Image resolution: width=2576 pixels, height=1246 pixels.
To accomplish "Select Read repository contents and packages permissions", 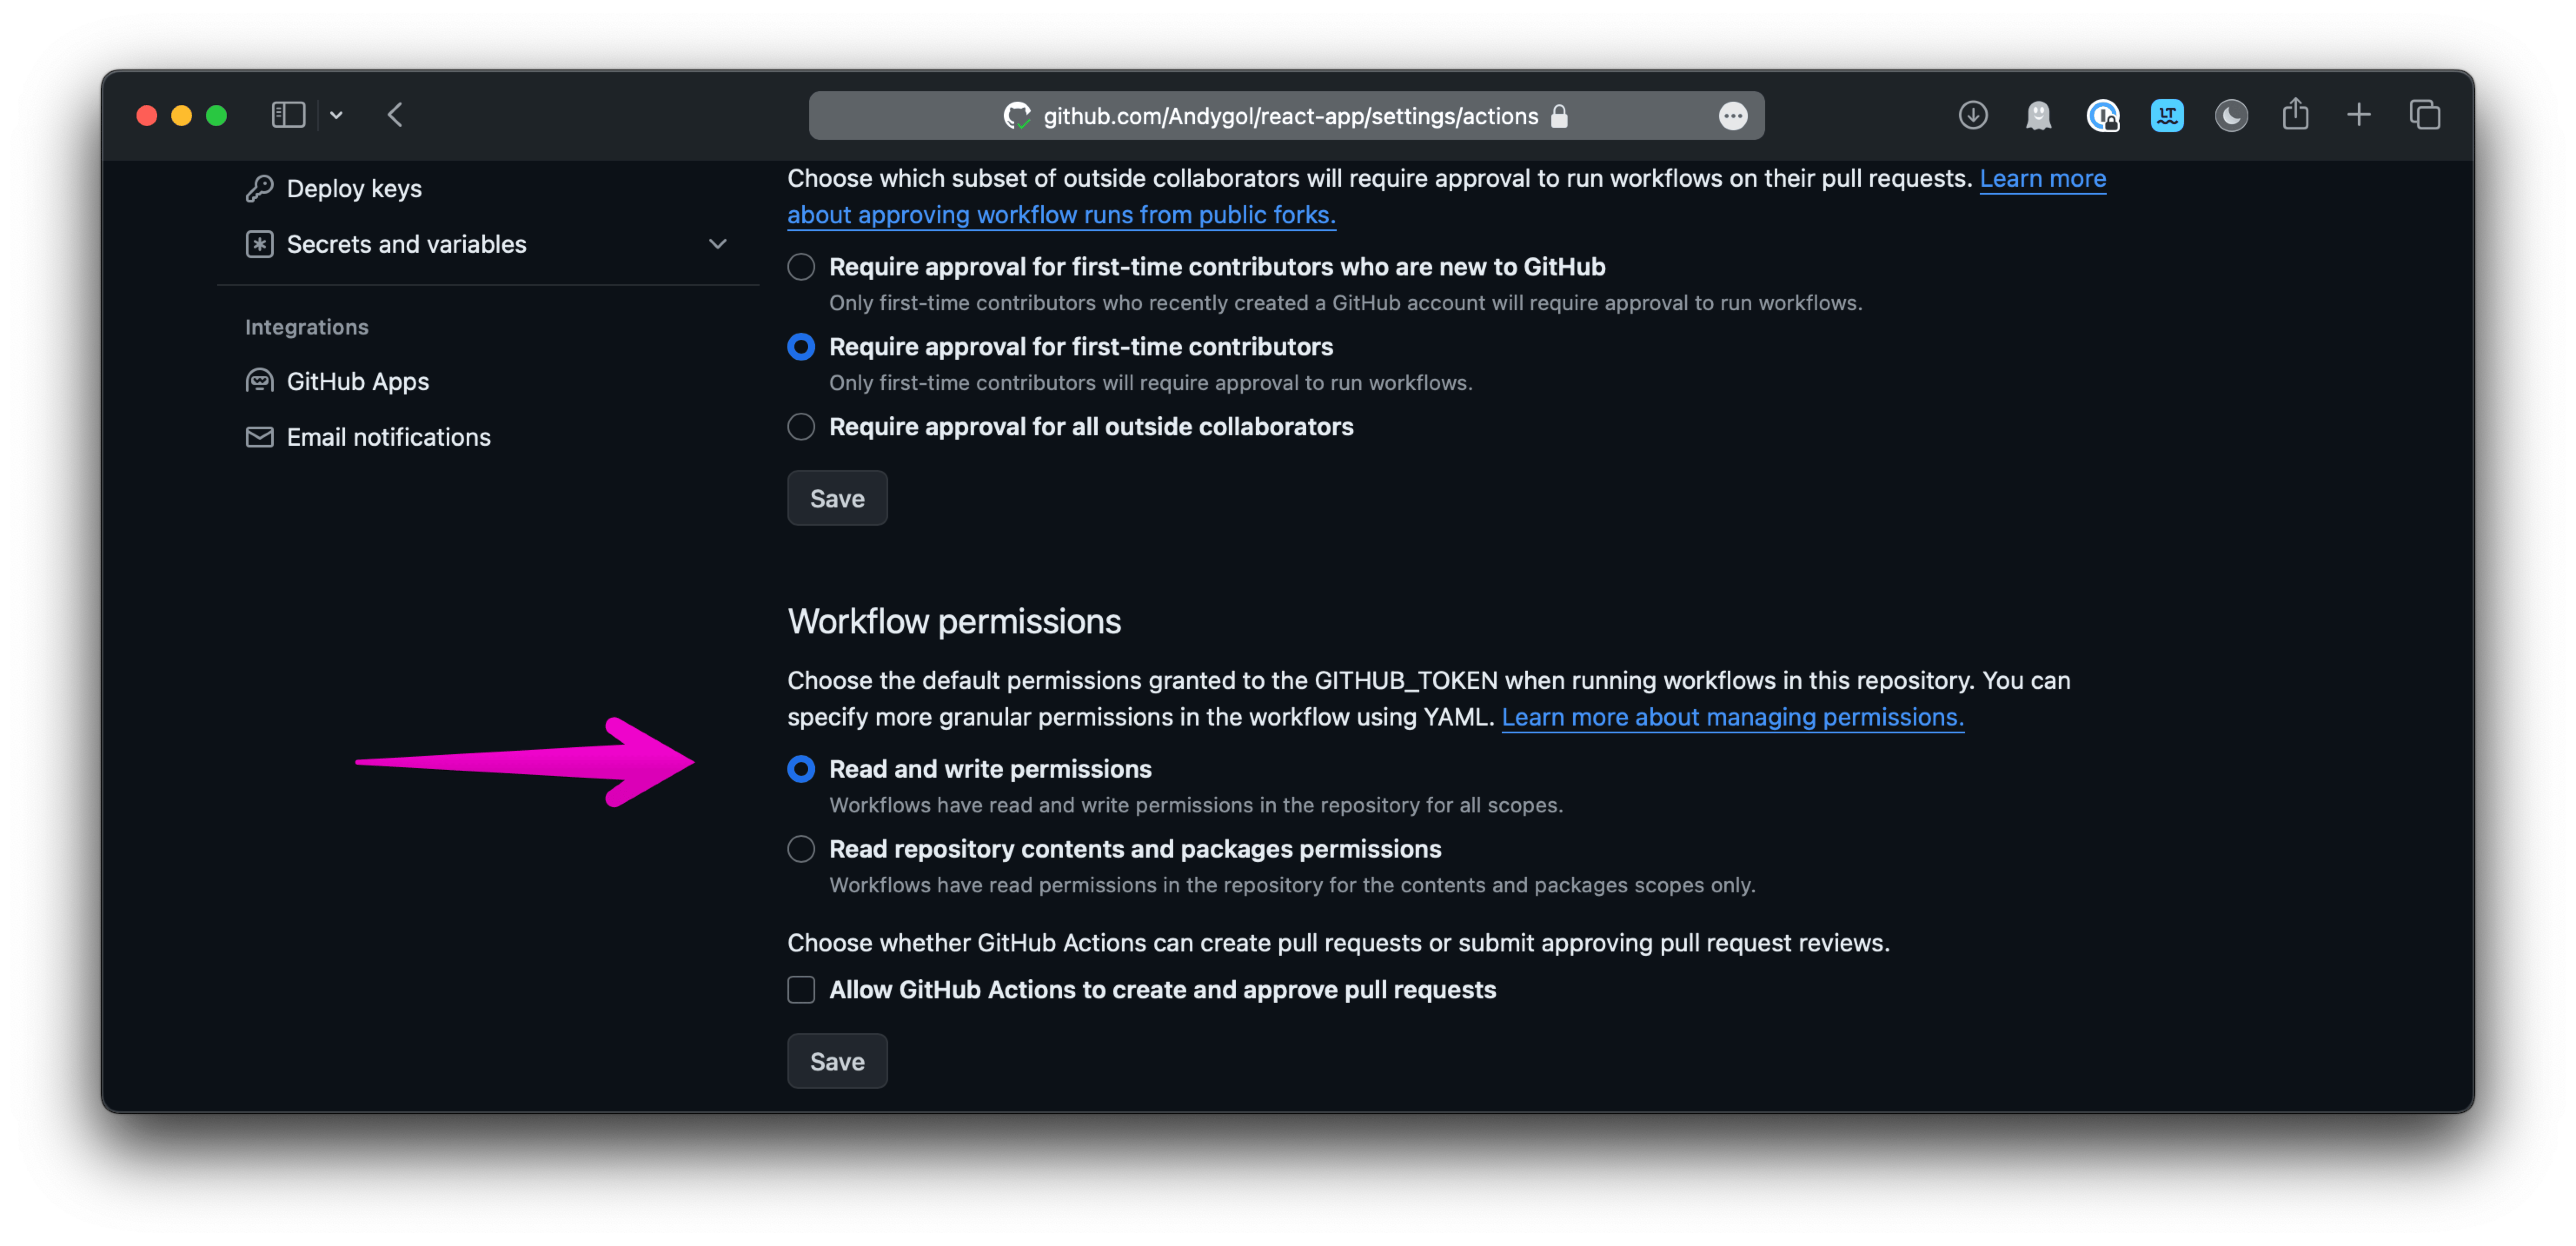I will click(x=800, y=849).
